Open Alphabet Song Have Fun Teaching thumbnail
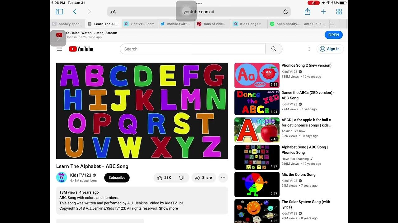The width and height of the screenshot is (398, 223). [x=257, y=157]
